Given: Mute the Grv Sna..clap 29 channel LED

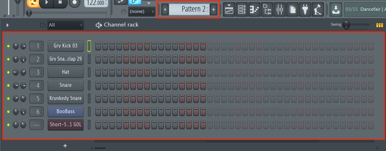Looking at the screenshot, I should tap(8, 59).
